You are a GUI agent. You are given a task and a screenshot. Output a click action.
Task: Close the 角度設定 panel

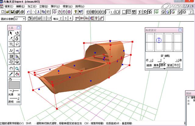coord(180,30)
